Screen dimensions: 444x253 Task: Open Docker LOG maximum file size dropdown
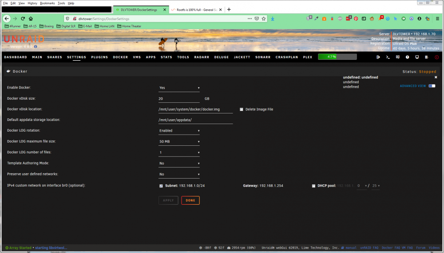(179, 142)
